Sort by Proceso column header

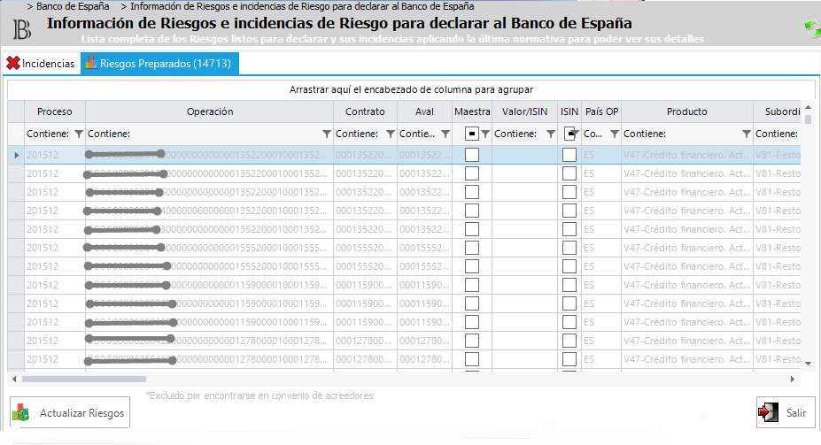[x=54, y=111]
